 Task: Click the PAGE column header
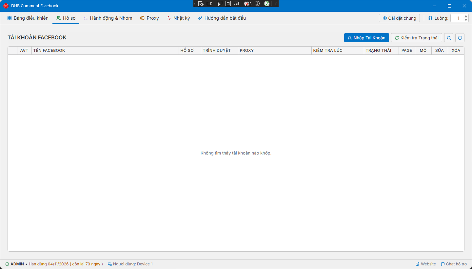[x=407, y=51]
